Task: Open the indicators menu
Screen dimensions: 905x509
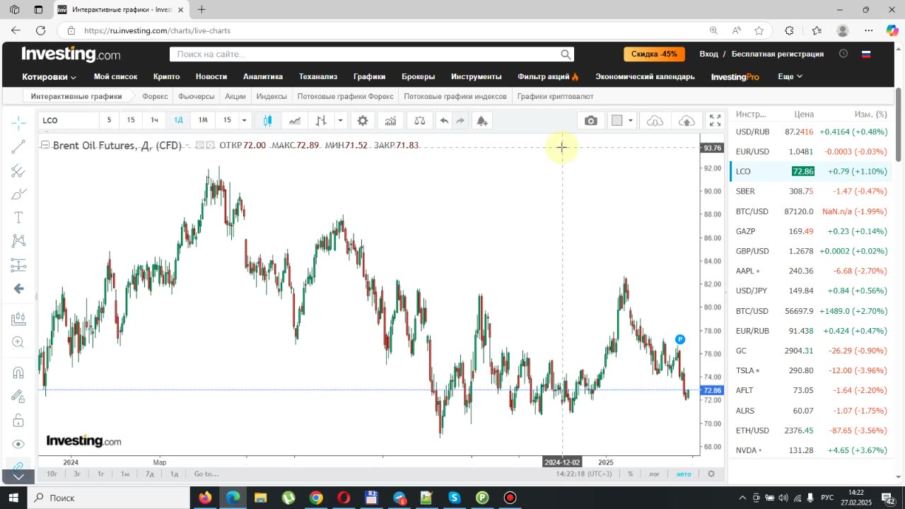Action: pyautogui.click(x=390, y=120)
